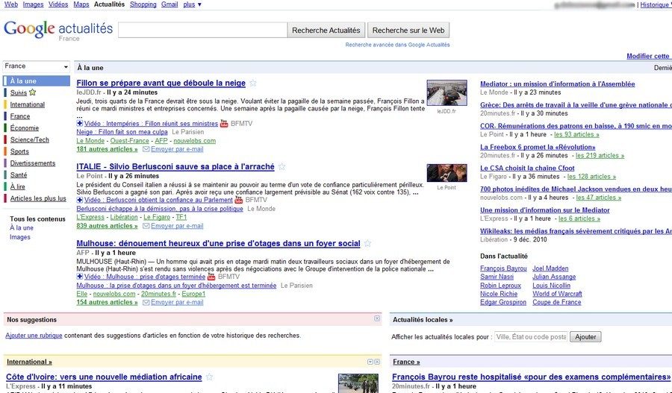672x393 pixels.
Task: Select Sports in the left sidebar
Action: point(19,151)
